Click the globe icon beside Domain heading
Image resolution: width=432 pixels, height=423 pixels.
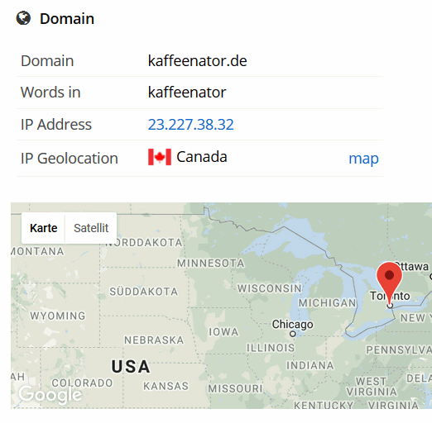point(23,18)
